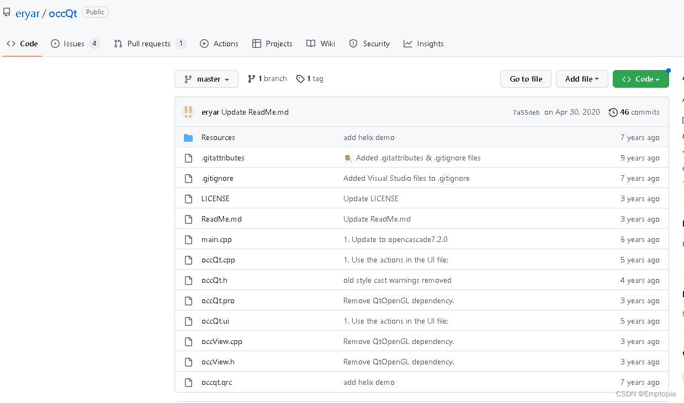
Task: Open the master branch dropdown
Action: 206,79
